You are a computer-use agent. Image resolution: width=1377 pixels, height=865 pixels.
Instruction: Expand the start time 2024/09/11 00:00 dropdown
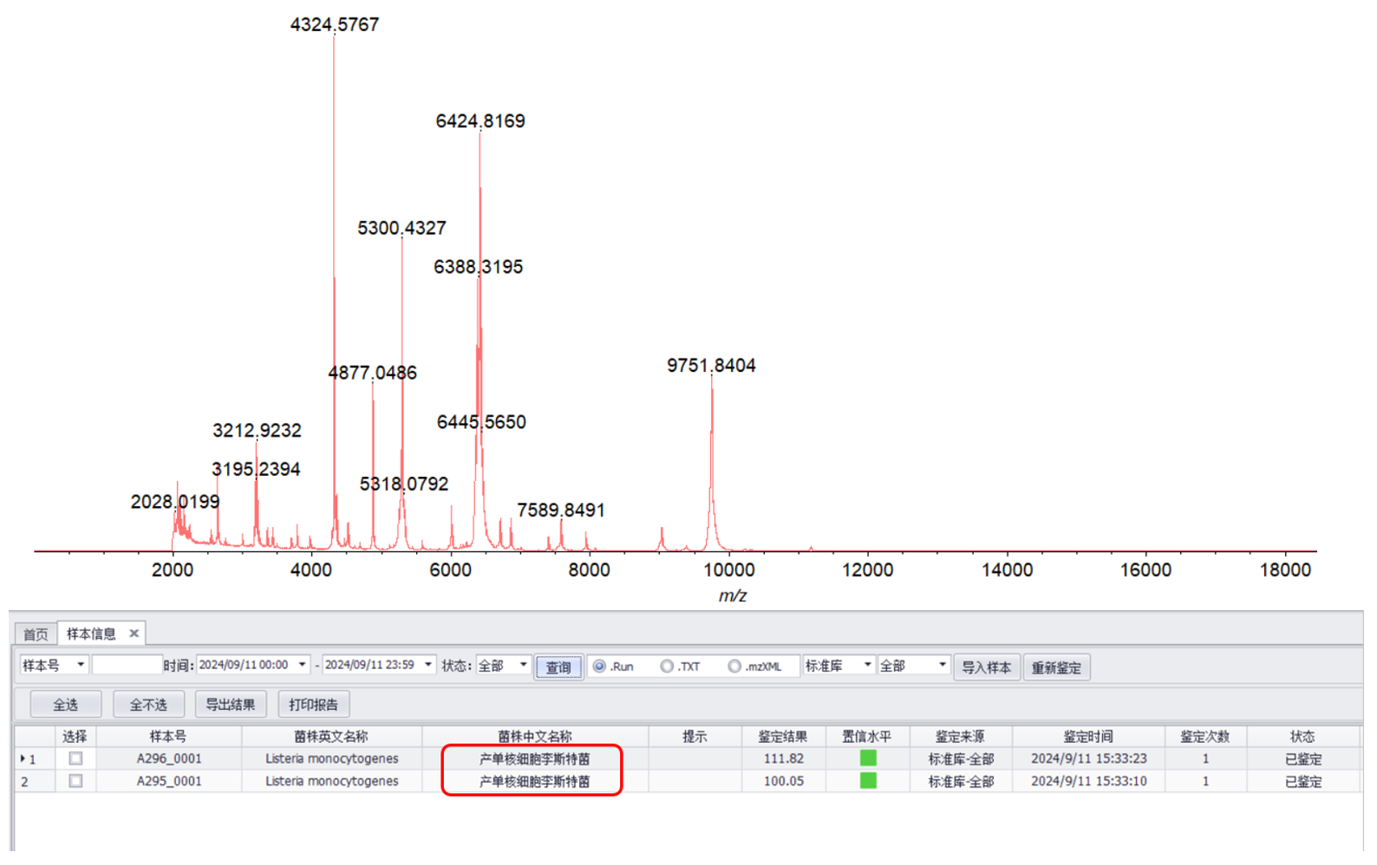[302, 665]
